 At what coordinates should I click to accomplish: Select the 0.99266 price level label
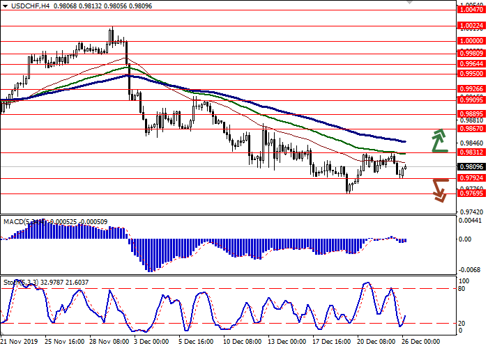tap(471, 89)
